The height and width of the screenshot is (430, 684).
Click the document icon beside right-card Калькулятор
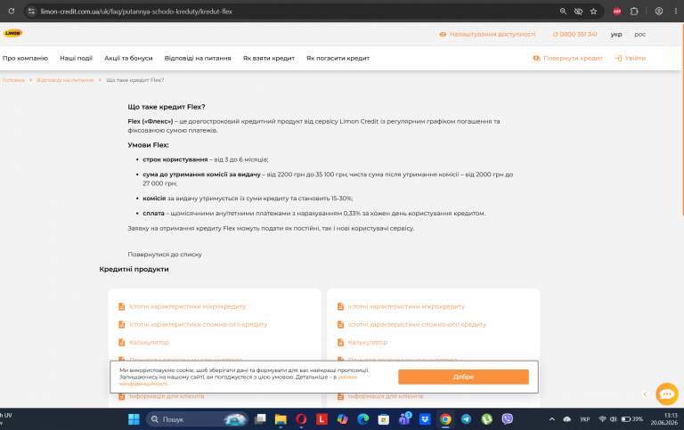pyautogui.click(x=341, y=343)
